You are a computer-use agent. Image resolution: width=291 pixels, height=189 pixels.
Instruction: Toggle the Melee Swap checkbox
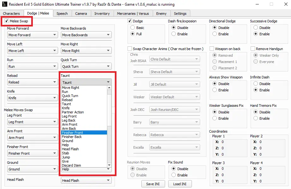7,21
